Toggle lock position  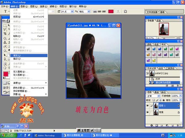(x=160, y=100)
